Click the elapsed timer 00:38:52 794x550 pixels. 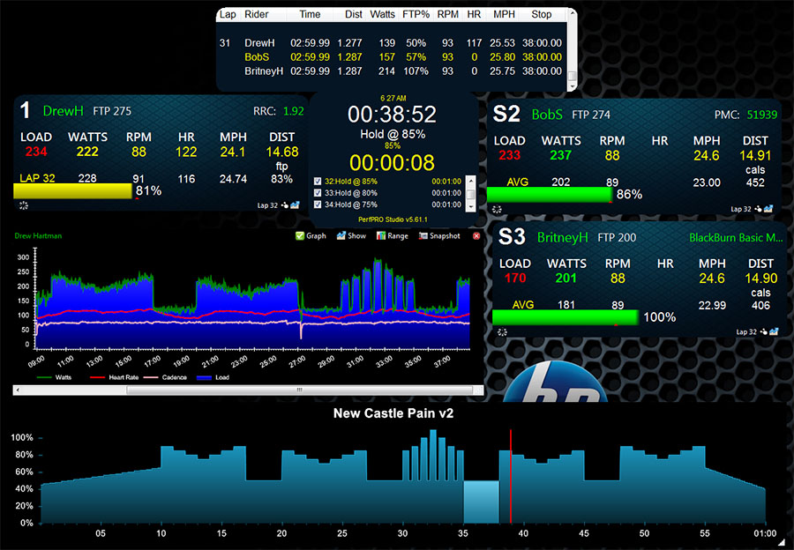tap(392, 115)
